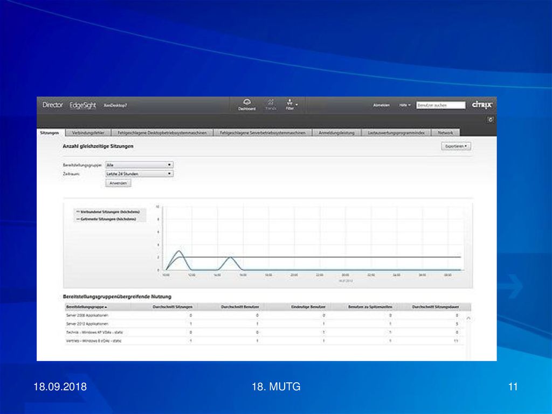
Task: Expand the Bereitstellungsgruppe dropdown
Action: pos(140,165)
